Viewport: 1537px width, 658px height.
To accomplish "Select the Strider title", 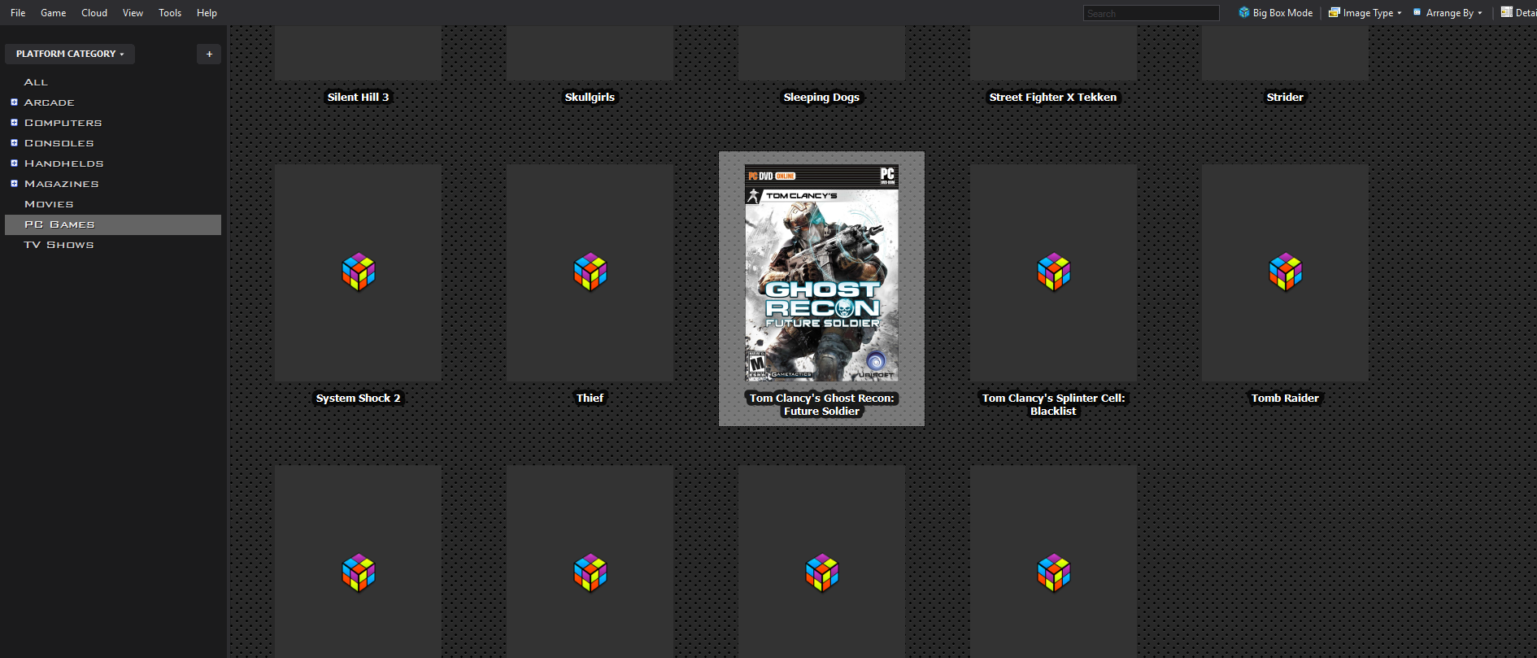I will [x=1285, y=97].
